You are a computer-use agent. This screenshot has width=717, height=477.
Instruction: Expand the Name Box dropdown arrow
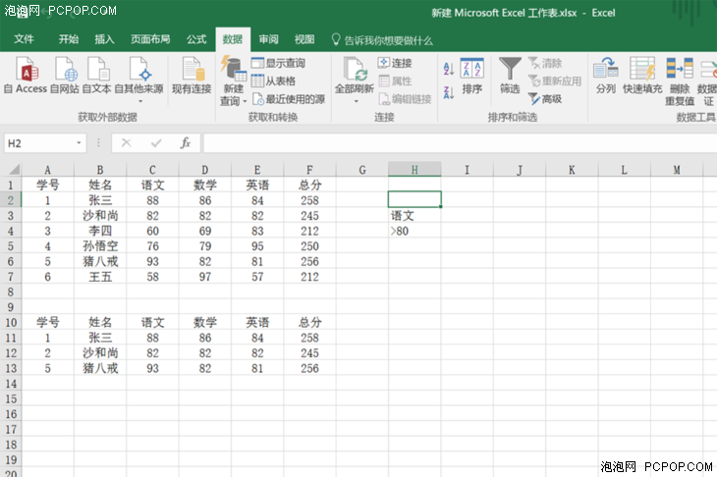tap(80, 143)
